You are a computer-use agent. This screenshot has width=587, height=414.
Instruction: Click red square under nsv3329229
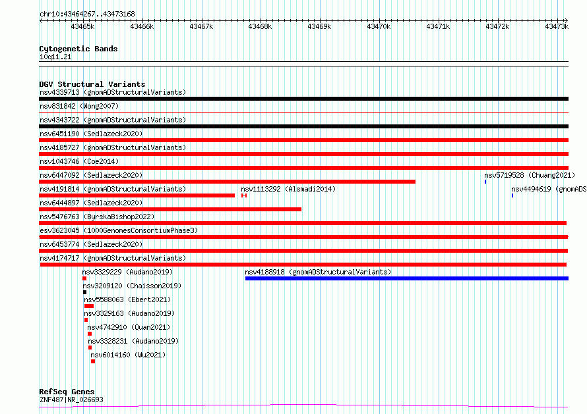(x=84, y=278)
